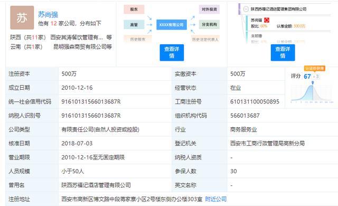Click 查看详情 button under XXXX有限公司 diagram
The height and width of the screenshot is (206, 338).
(172, 53)
